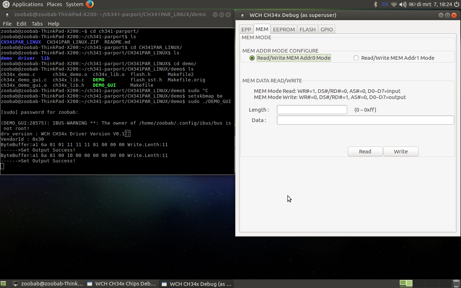
Task: Click the 'sudo ./DEMO_GUI' command text
Action: [x=210, y=102]
